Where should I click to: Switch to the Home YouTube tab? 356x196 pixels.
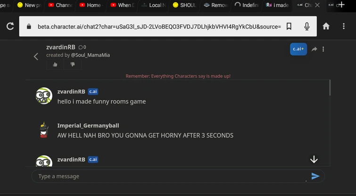[91, 5]
